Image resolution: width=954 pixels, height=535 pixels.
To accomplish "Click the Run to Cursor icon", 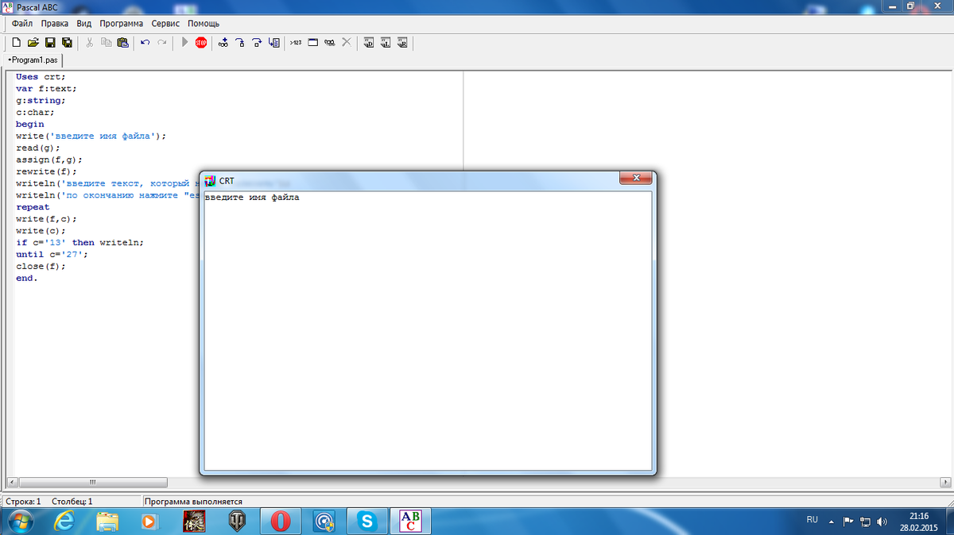I will [x=273, y=42].
